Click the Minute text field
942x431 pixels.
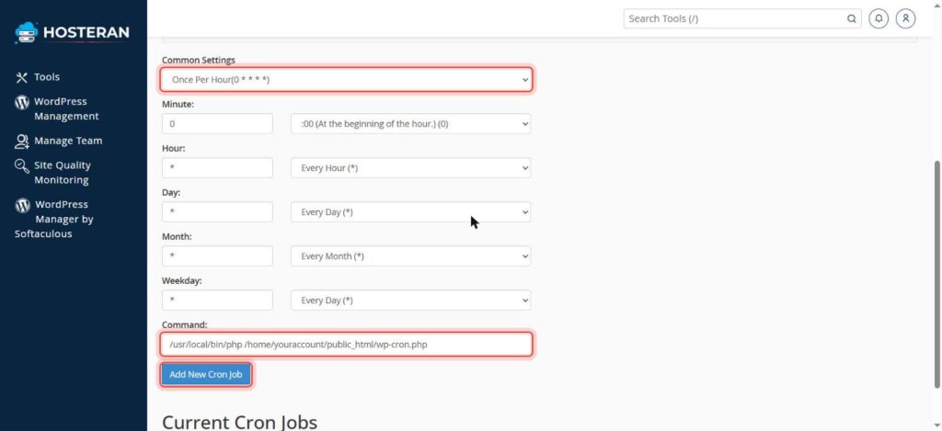(x=217, y=124)
